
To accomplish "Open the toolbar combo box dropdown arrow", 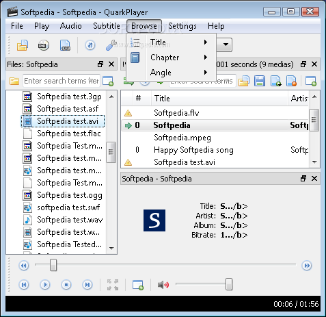I will click(x=226, y=45).
